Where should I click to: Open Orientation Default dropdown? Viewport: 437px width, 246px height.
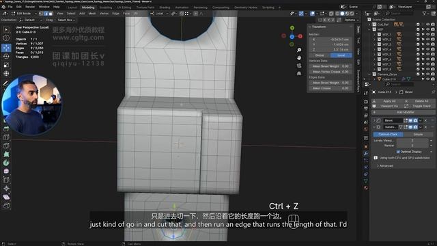(x=31, y=20)
